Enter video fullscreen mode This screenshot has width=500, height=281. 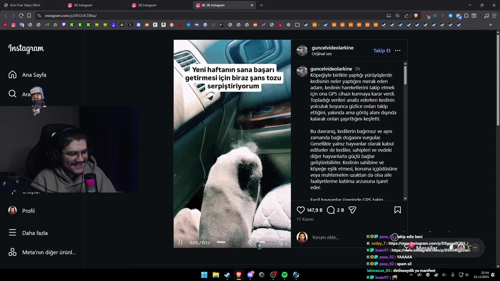point(284,242)
